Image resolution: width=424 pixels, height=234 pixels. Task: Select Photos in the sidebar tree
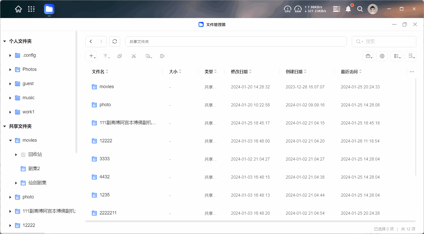click(x=29, y=69)
